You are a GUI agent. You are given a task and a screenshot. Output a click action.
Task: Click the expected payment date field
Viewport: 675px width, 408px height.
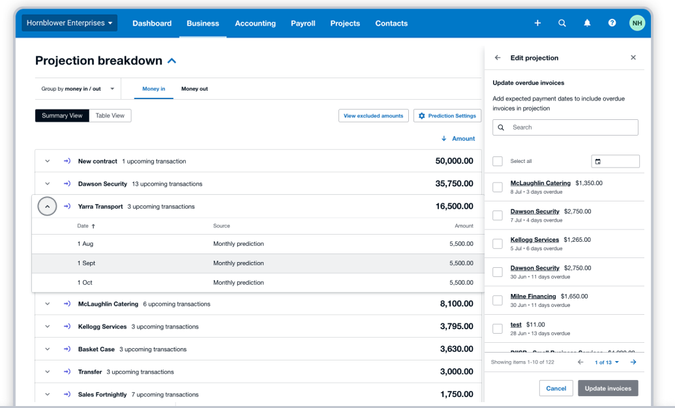coord(615,162)
